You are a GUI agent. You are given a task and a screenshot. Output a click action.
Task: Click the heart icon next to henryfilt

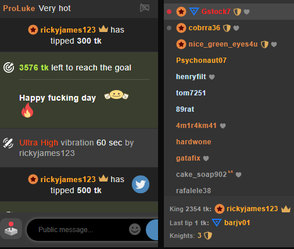pos(211,77)
